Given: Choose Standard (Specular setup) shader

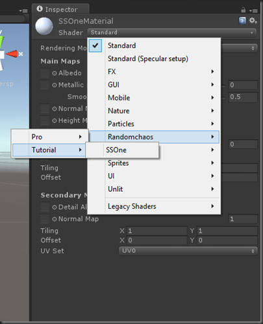Looking at the screenshot, I should [x=154, y=59].
